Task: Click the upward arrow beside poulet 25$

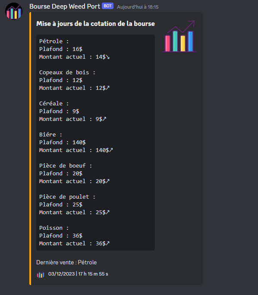Action: click(108, 212)
